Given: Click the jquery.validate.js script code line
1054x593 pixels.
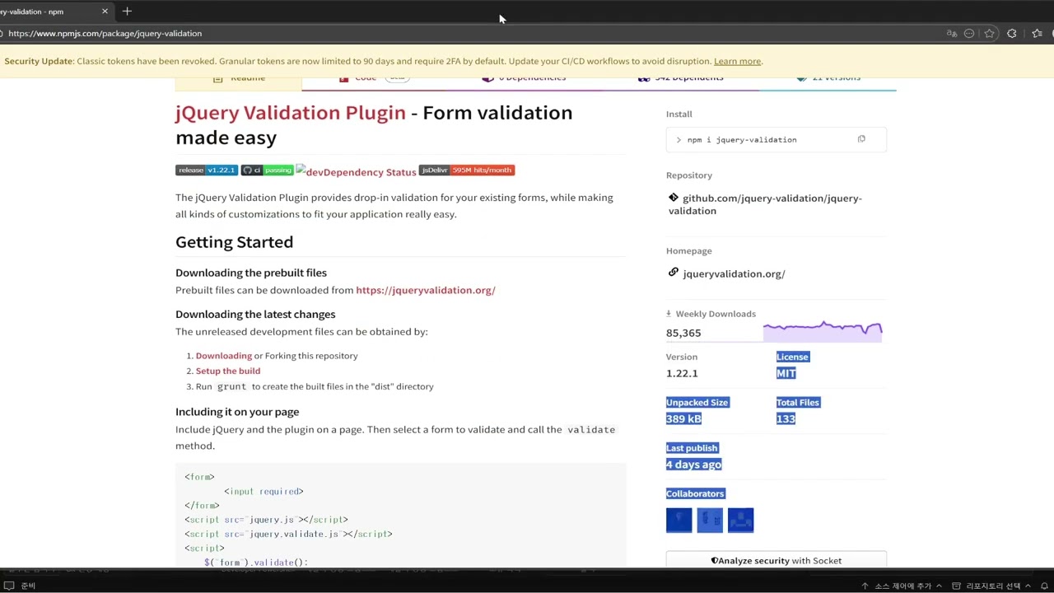Looking at the screenshot, I should (x=288, y=534).
